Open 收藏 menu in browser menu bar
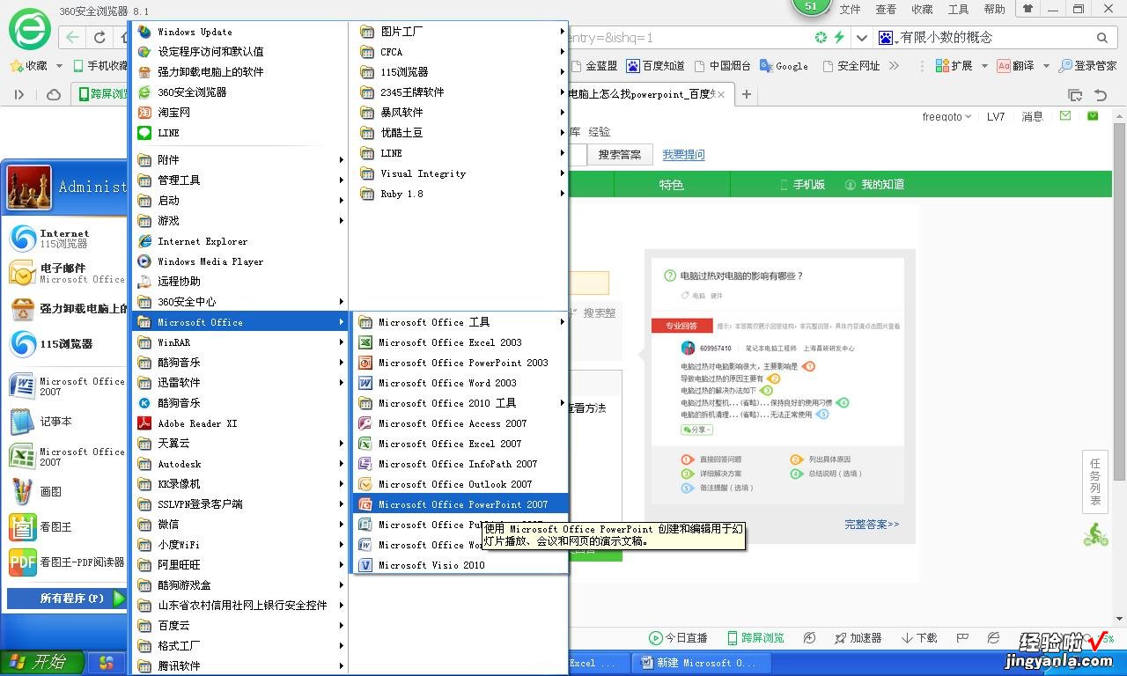 pos(922,10)
